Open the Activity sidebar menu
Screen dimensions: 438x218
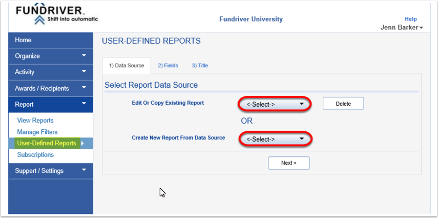(51, 72)
